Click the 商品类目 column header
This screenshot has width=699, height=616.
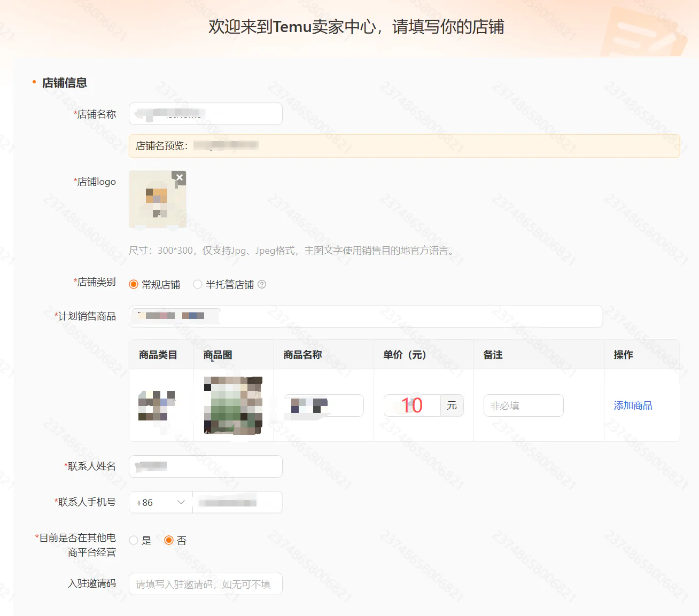point(158,355)
